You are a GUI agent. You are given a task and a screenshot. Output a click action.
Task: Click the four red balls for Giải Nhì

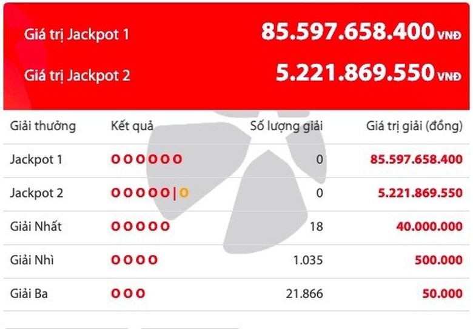(134, 261)
